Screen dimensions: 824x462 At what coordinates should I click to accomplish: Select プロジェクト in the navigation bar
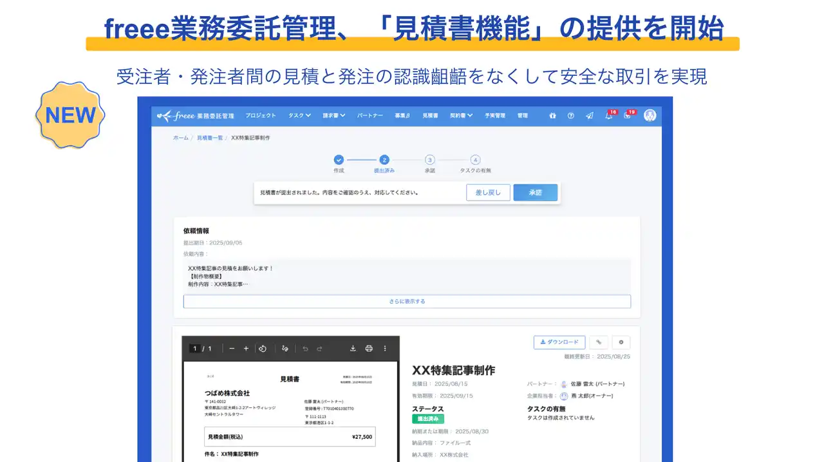point(261,116)
